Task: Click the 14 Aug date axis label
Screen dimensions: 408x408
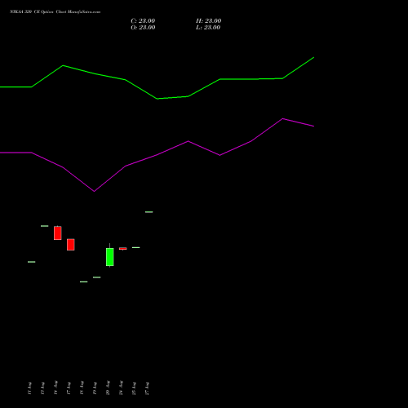Action: coord(55,388)
